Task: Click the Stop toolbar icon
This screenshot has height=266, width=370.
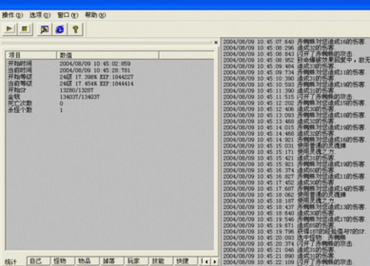Action: (x=24, y=30)
